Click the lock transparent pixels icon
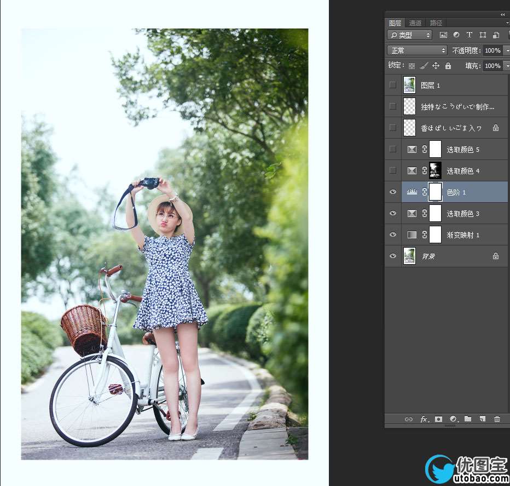Screen dimensions: 510x486 click(412, 66)
